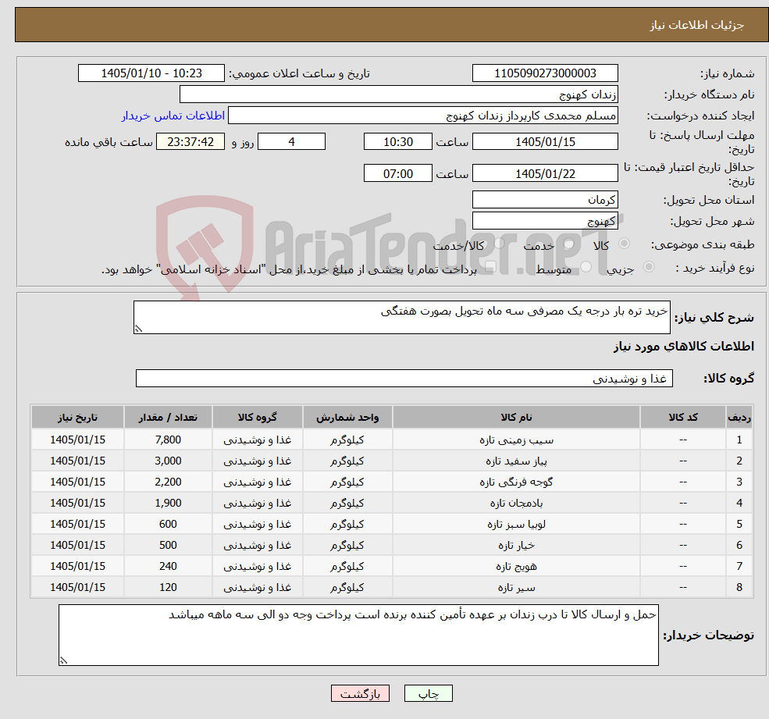Click the پیاز سفید تازه item name
Screen dimensions: 769x719
point(516,461)
